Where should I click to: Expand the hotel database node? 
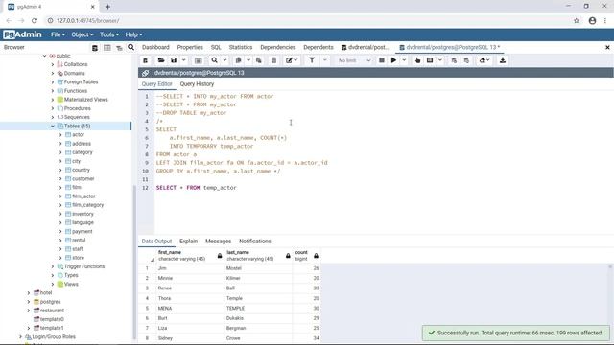point(29,292)
